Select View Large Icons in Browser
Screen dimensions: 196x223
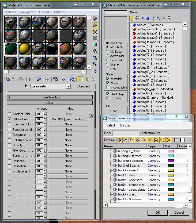coord(148,18)
